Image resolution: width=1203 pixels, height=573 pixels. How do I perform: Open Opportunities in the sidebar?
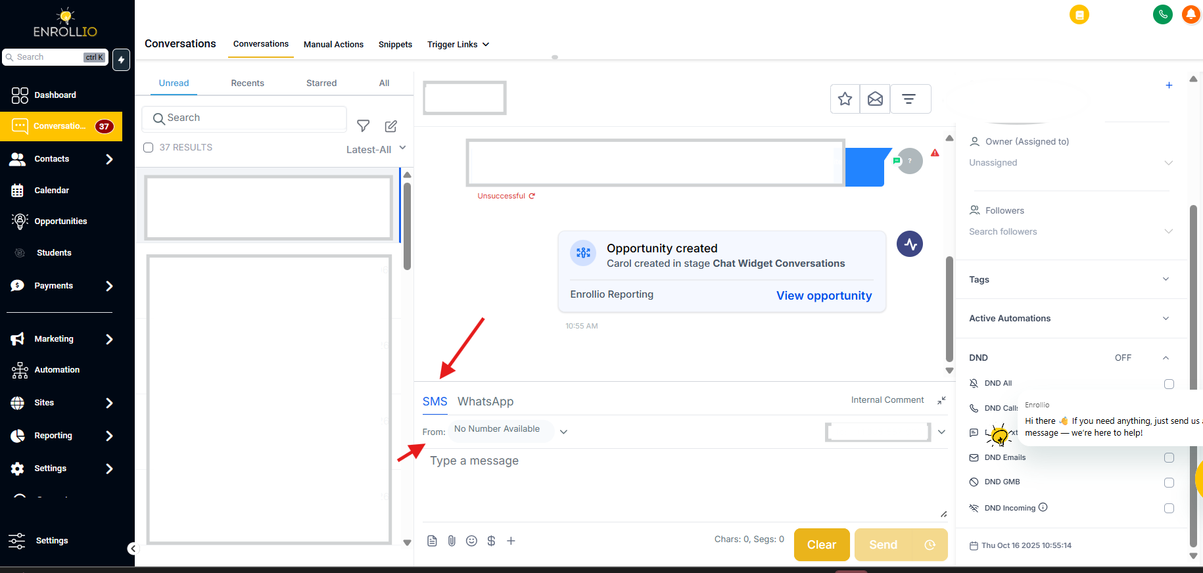pos(60,221)
